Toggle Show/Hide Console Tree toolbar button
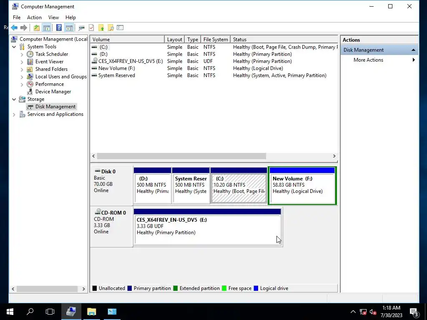 [x=47, y=27]
